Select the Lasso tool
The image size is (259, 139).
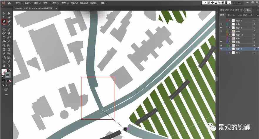point(9,17)
